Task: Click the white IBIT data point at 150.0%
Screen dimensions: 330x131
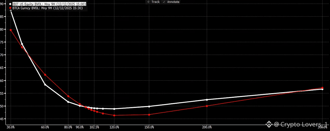Action: tap(149, 106)
